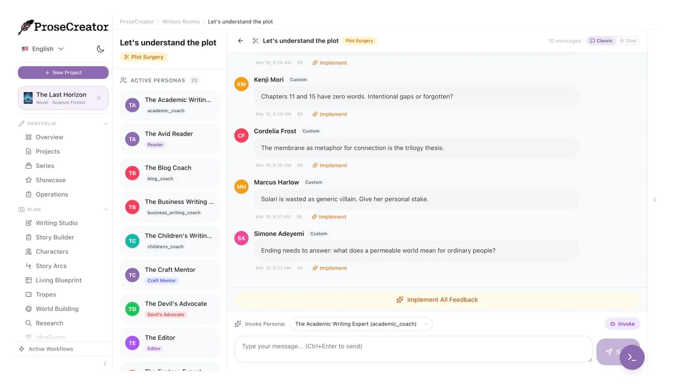The image size is (676, 385).
Task: Open the World Building section
Action: 57,309
